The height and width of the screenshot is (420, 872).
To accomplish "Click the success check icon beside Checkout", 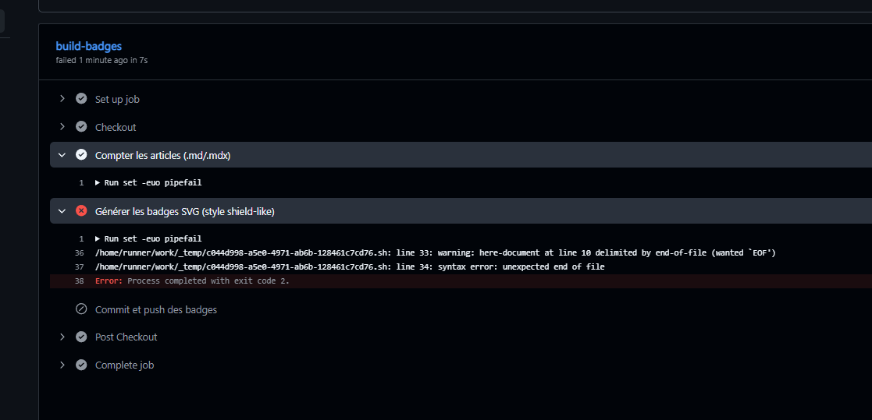I will (x=81, y=127).
